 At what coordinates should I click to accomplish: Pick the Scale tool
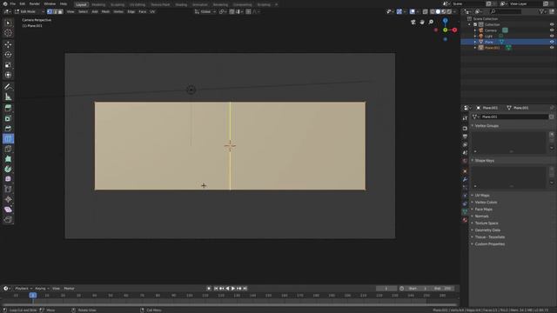8,65
